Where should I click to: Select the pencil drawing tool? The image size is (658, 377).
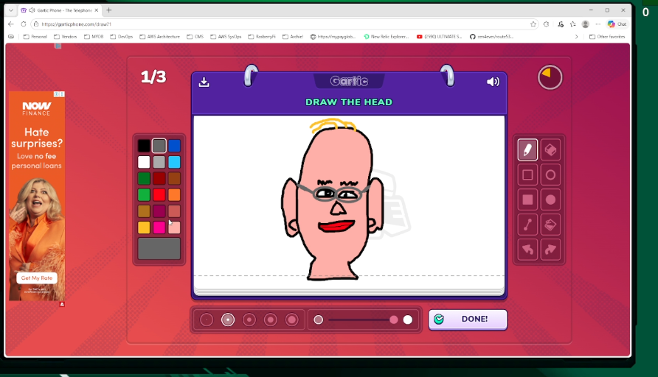click(x=527, y=149)
